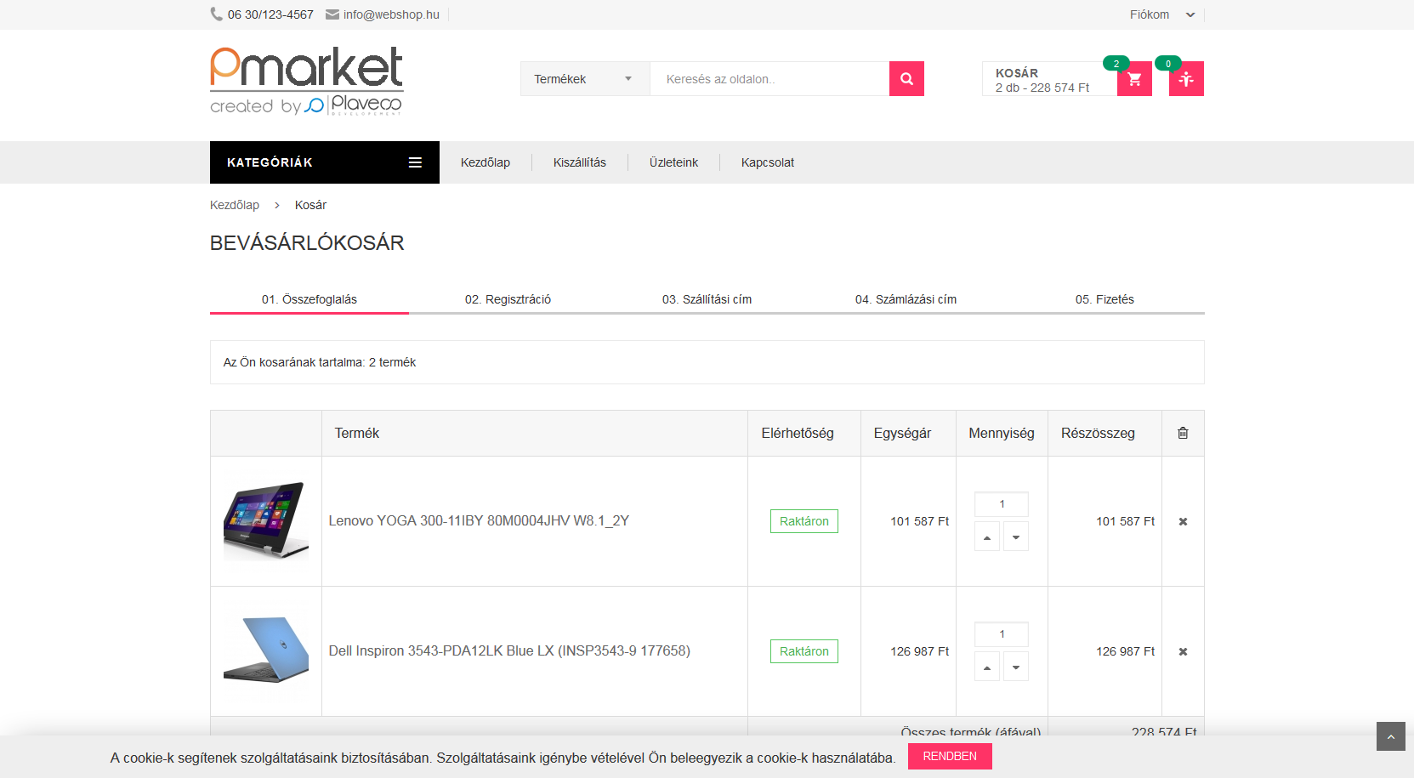Increase Lenovo YOGA quantity
Image resolution: width=1414 pixels, height=778 pixels.
coord(987,537)
